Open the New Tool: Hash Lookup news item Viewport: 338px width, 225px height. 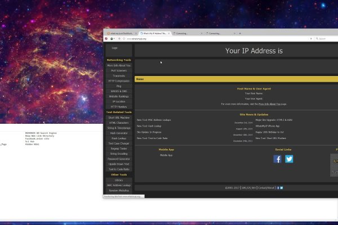point(149,126)
